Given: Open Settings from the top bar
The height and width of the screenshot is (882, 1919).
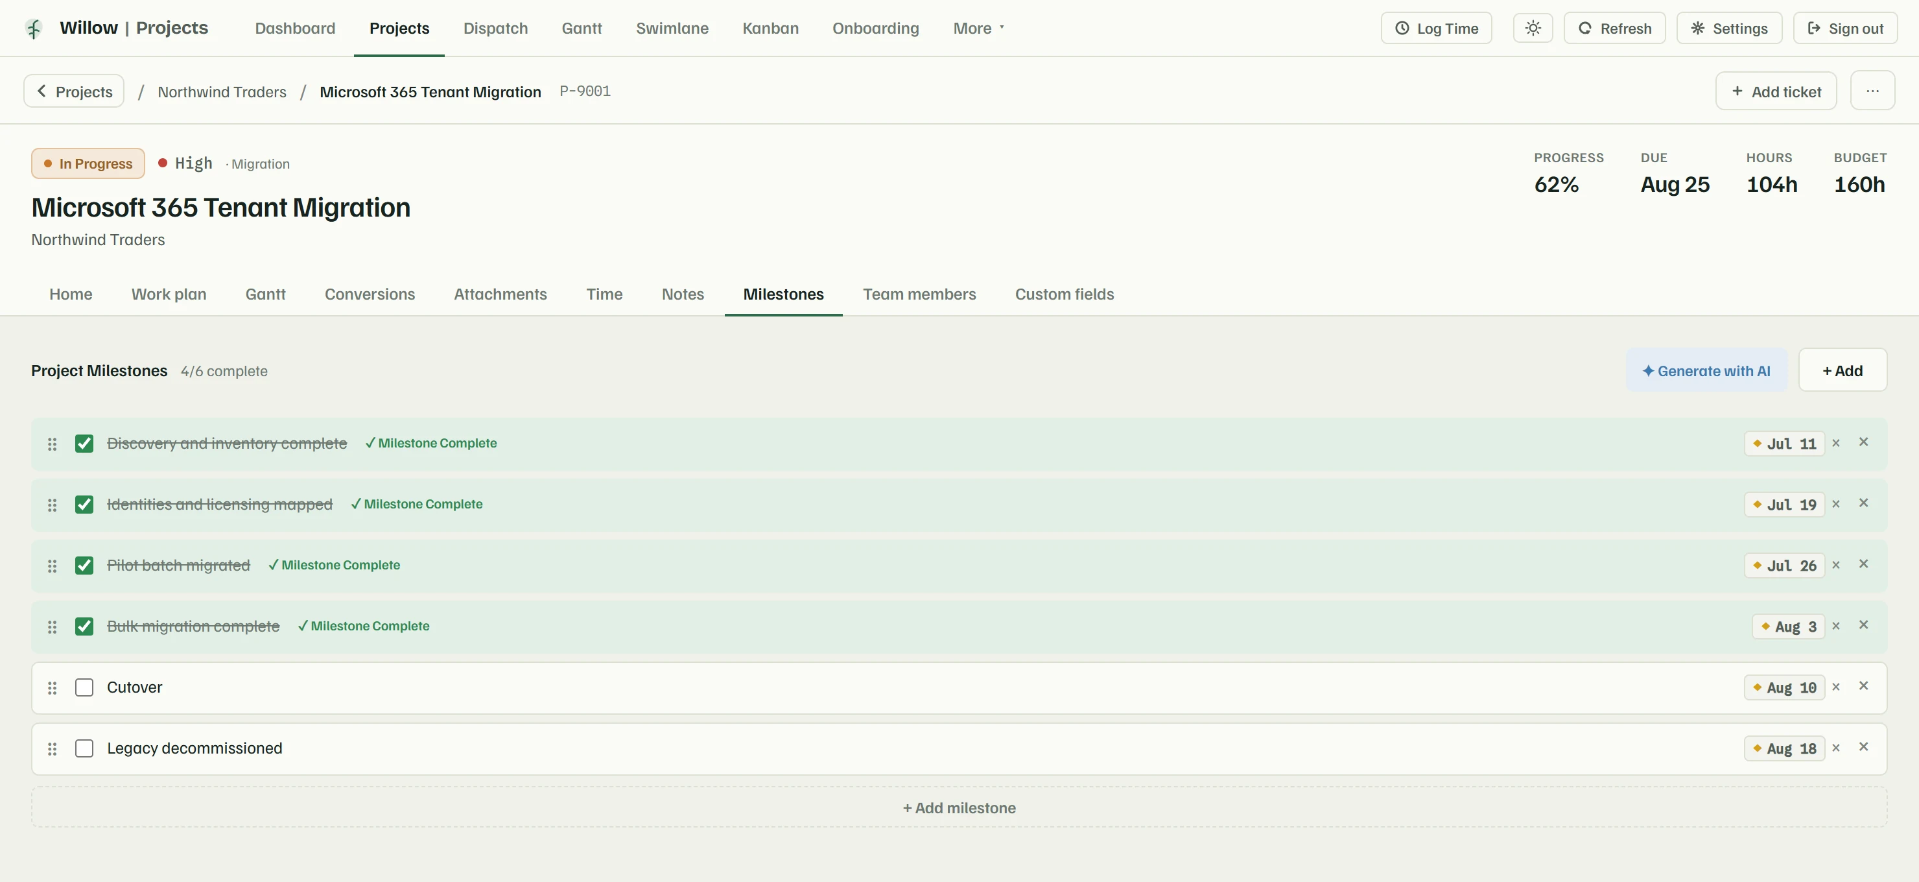Looking at the screenshot, I should (1729, 29).
